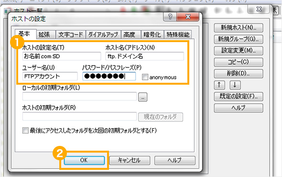This screenshot has height=177, width=282.
Task: Close the ホスト一覧 window
Action: pos(259,9)
